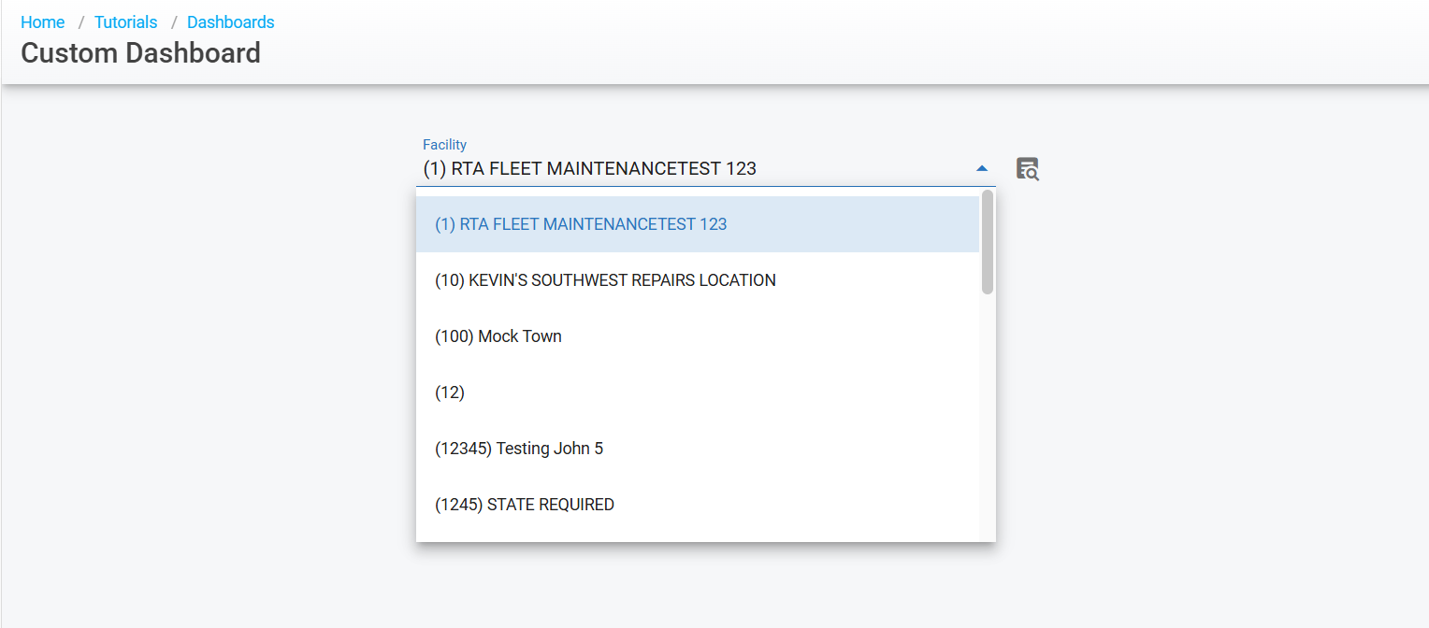This screenshot has width=1429, height=628.
Task: Click the Facility field label
Action: (444, 145)
